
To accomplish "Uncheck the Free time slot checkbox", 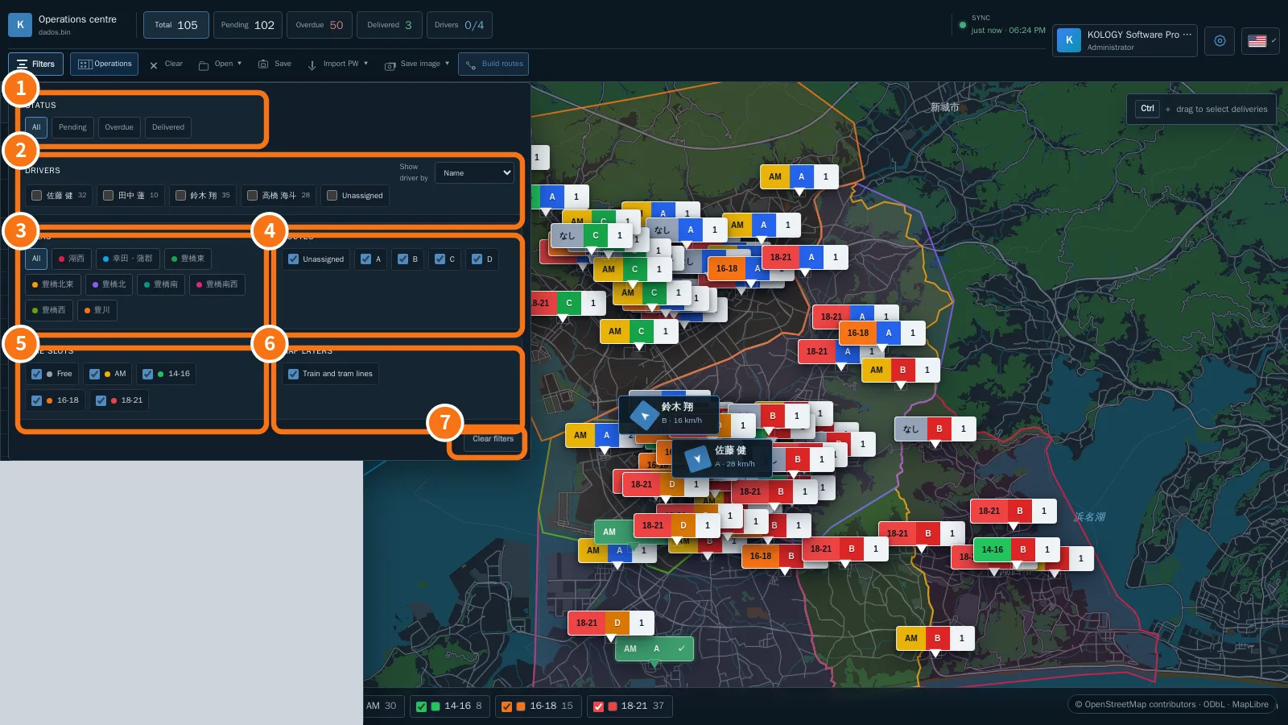I will (36, 374).
